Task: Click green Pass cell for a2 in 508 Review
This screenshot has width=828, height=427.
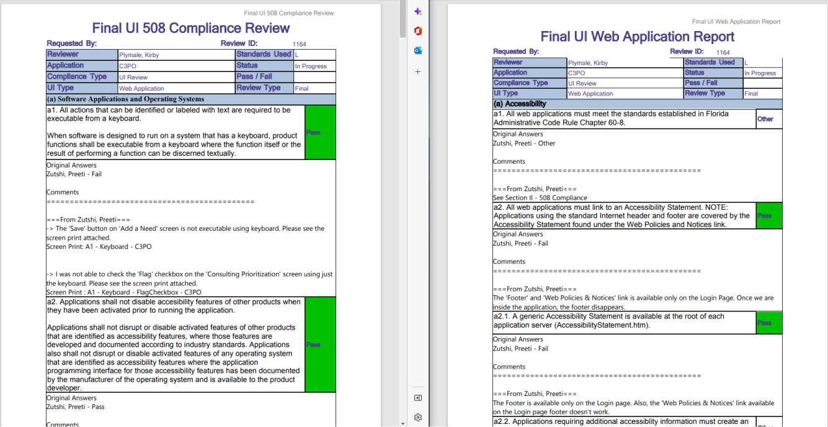Action: pos(320,344)
